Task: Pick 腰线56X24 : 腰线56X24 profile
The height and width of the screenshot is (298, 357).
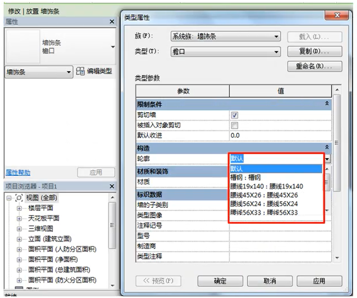Action: [x=264, y=204]
